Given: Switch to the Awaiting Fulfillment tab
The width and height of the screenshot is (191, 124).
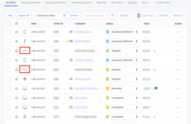Looking at the screenshot, I should (x=56, y=3).
